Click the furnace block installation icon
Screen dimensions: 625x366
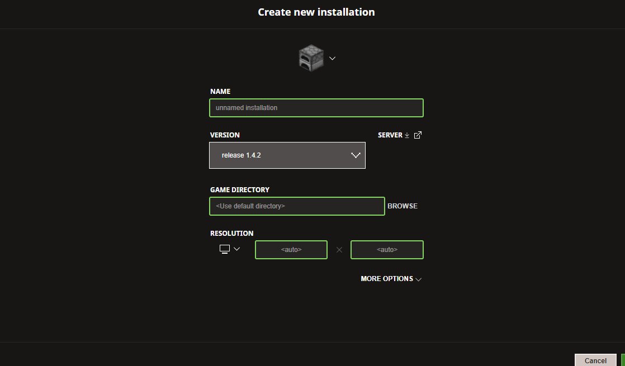[311, 58]
